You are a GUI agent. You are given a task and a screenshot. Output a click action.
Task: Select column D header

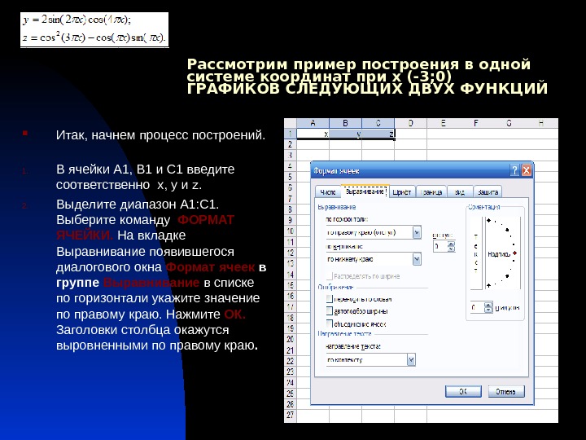click(x=410, y=123)
